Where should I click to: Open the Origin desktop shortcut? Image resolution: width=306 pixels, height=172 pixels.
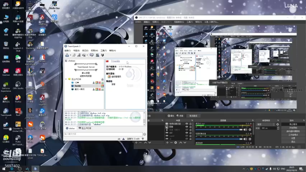[x=42, y=85]
